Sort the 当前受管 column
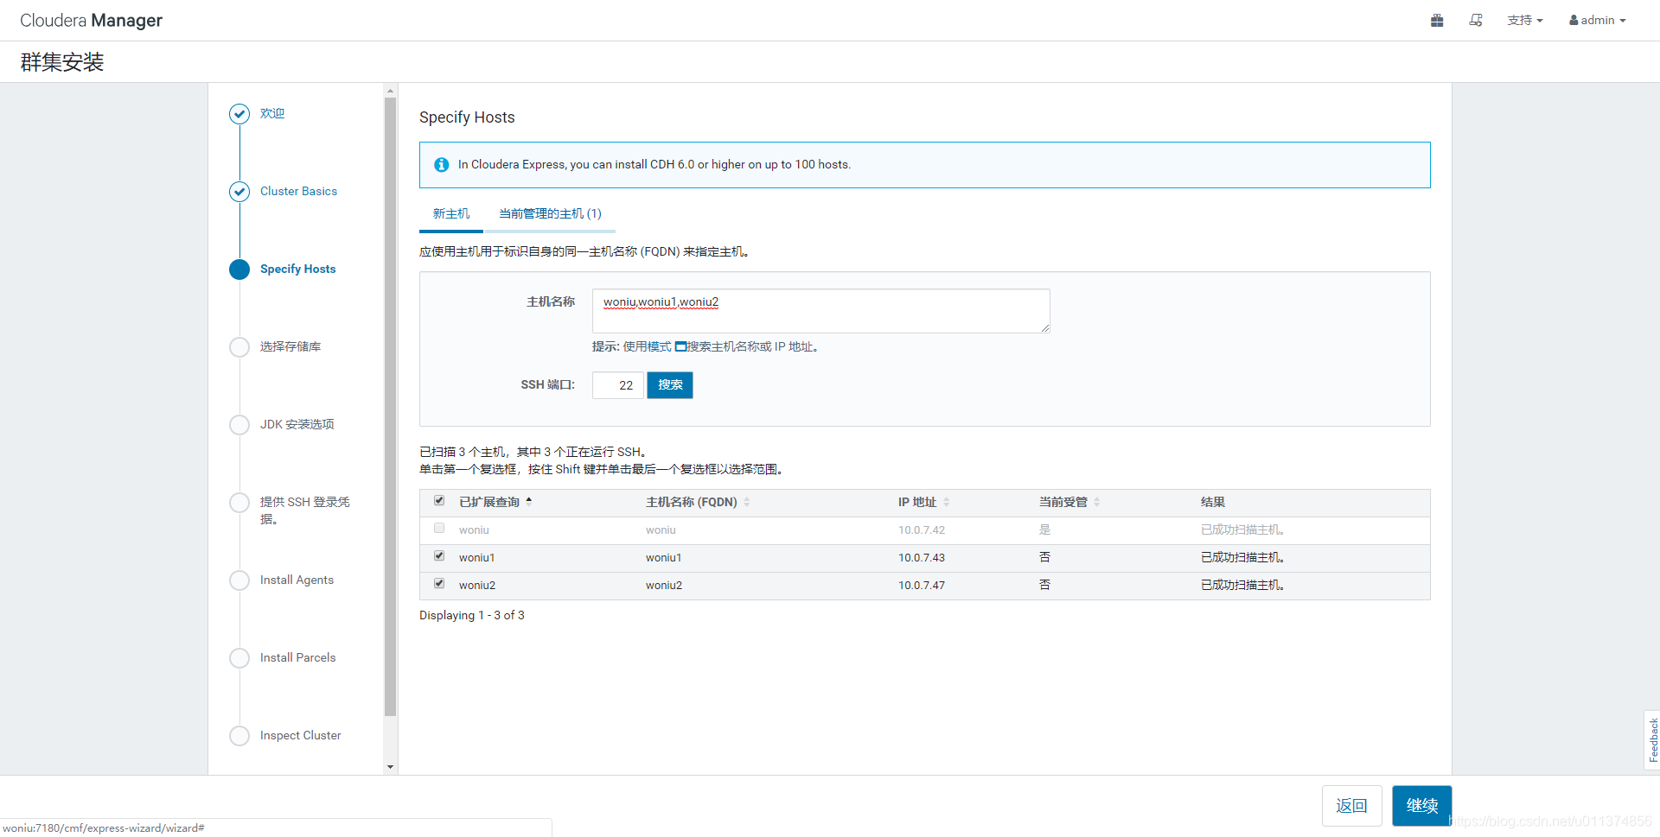The width and height of the screenshot is (1660, 837). pyautogui.click(x=1097, y=502)
